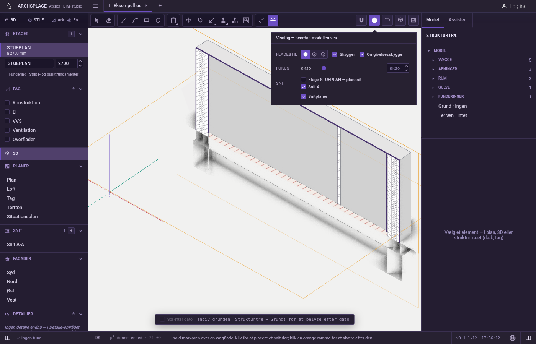This screenshot has width=536, height=344.
Task: Uncheck the Snit A checkbox
Action: tap(304, 87)
